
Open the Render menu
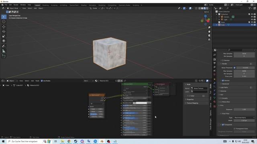coord(16,5)
